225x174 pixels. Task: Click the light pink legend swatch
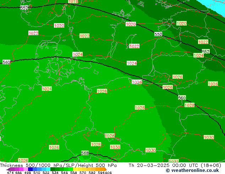click(26, 169)
